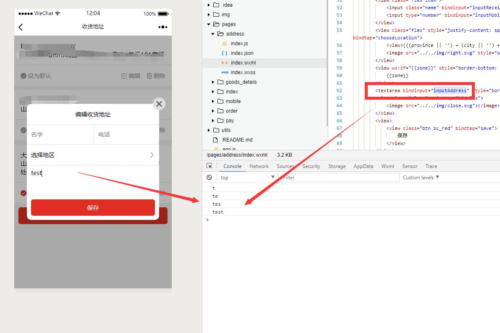Screen dimensions: 500x333
Task: Expand the index folder
Action: coord(213,92)
